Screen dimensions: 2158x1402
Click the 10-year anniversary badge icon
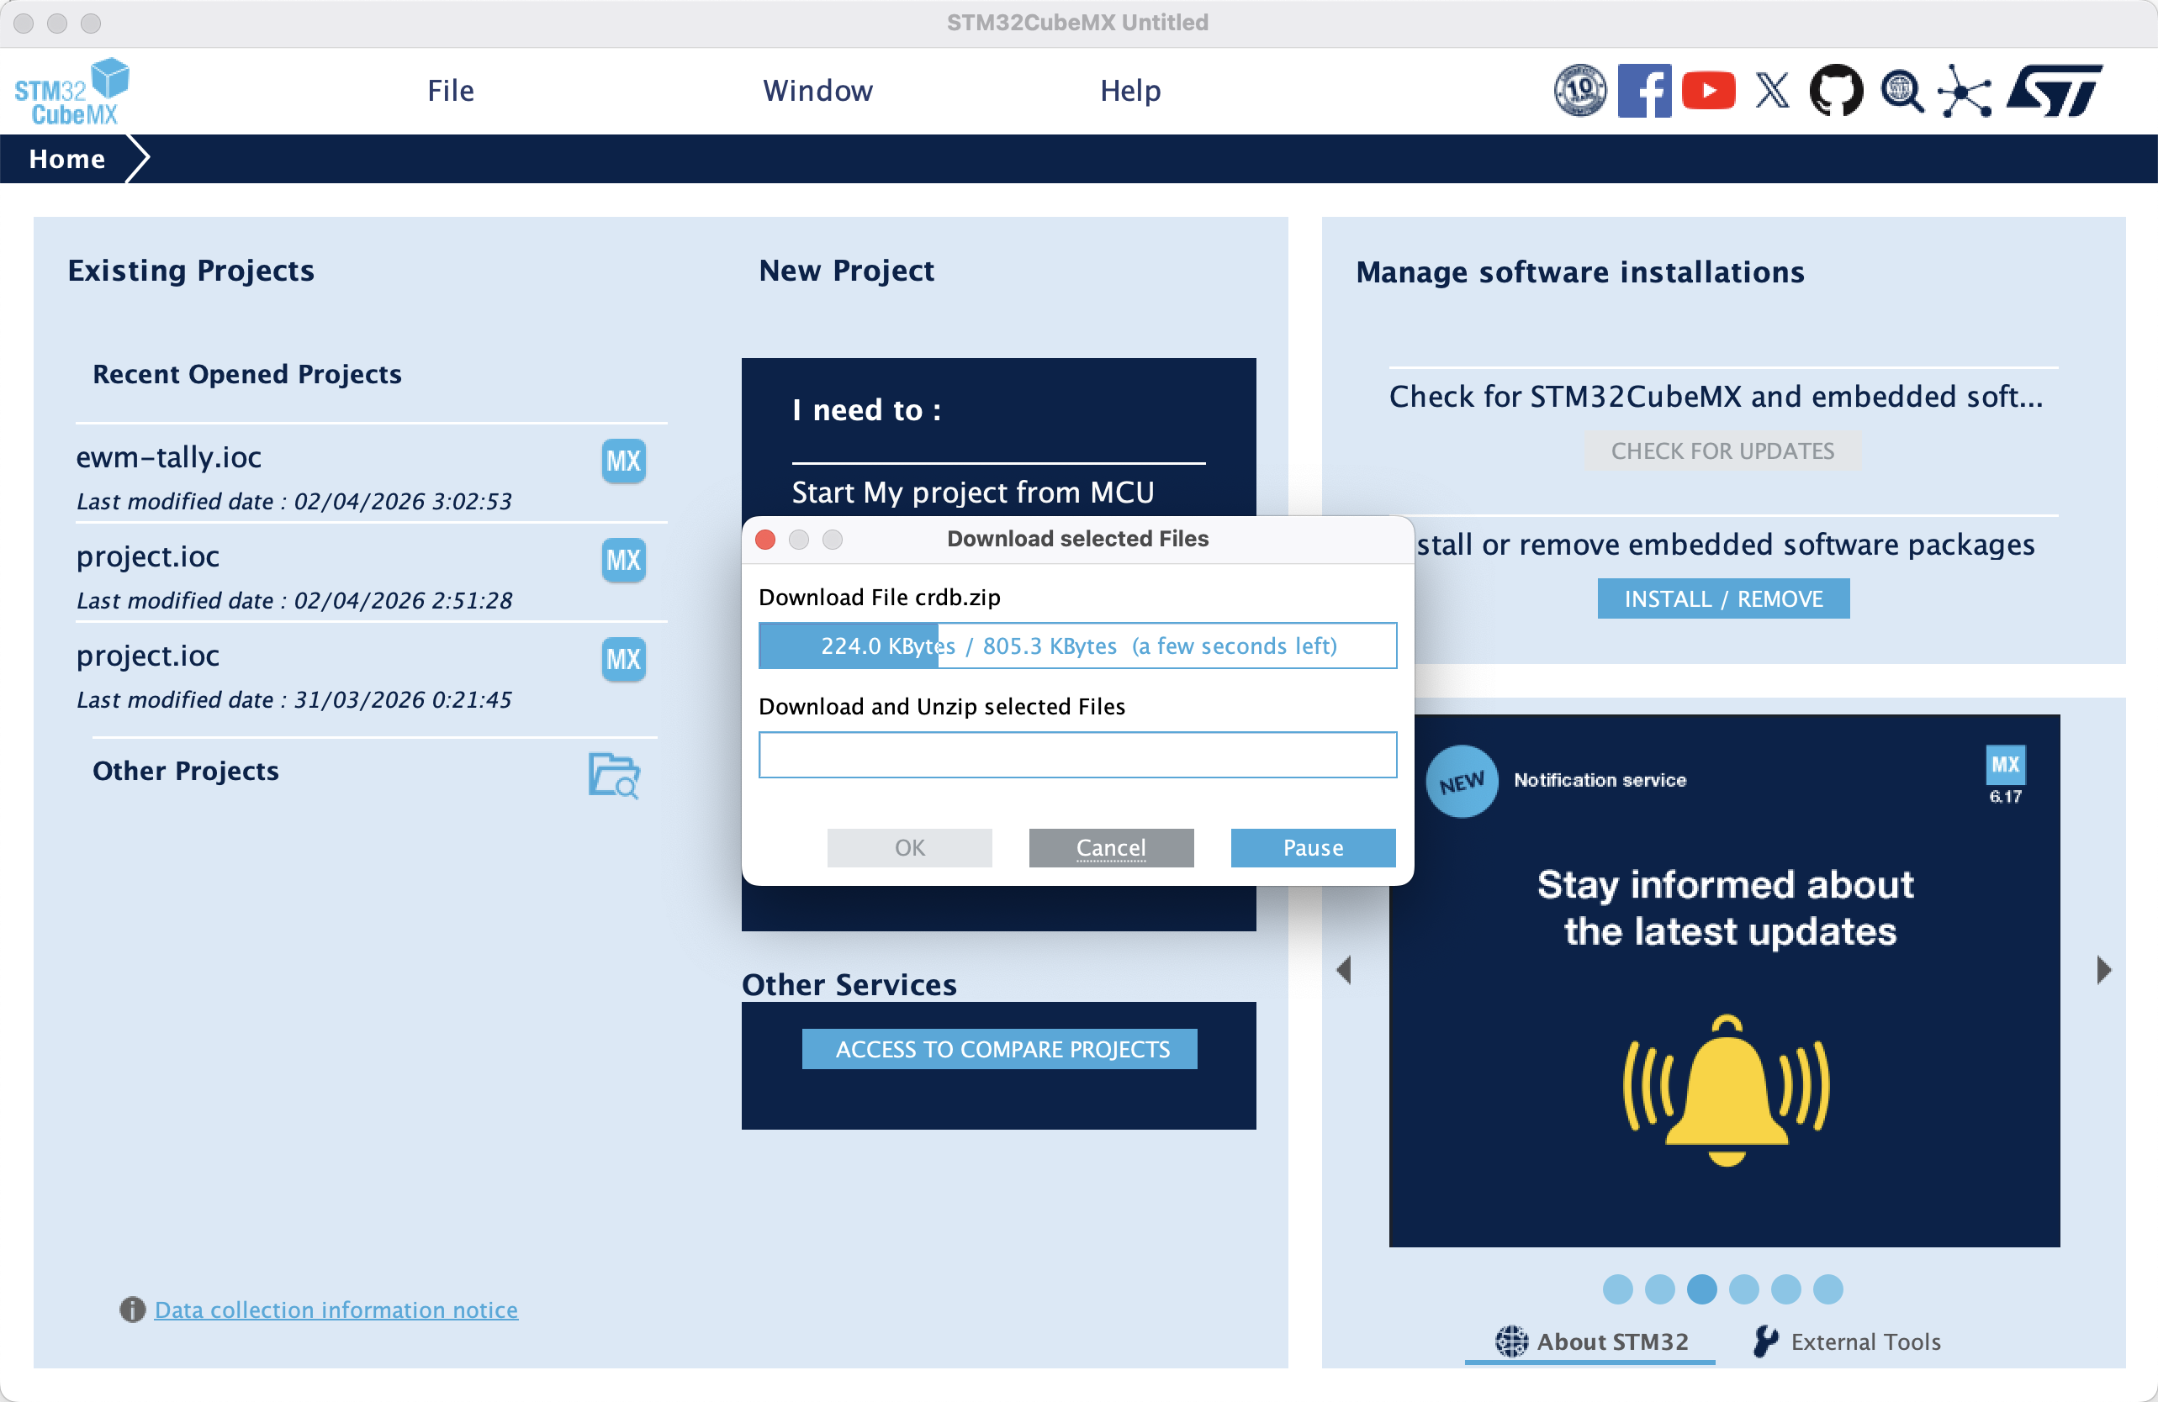tap(1579, 91)
